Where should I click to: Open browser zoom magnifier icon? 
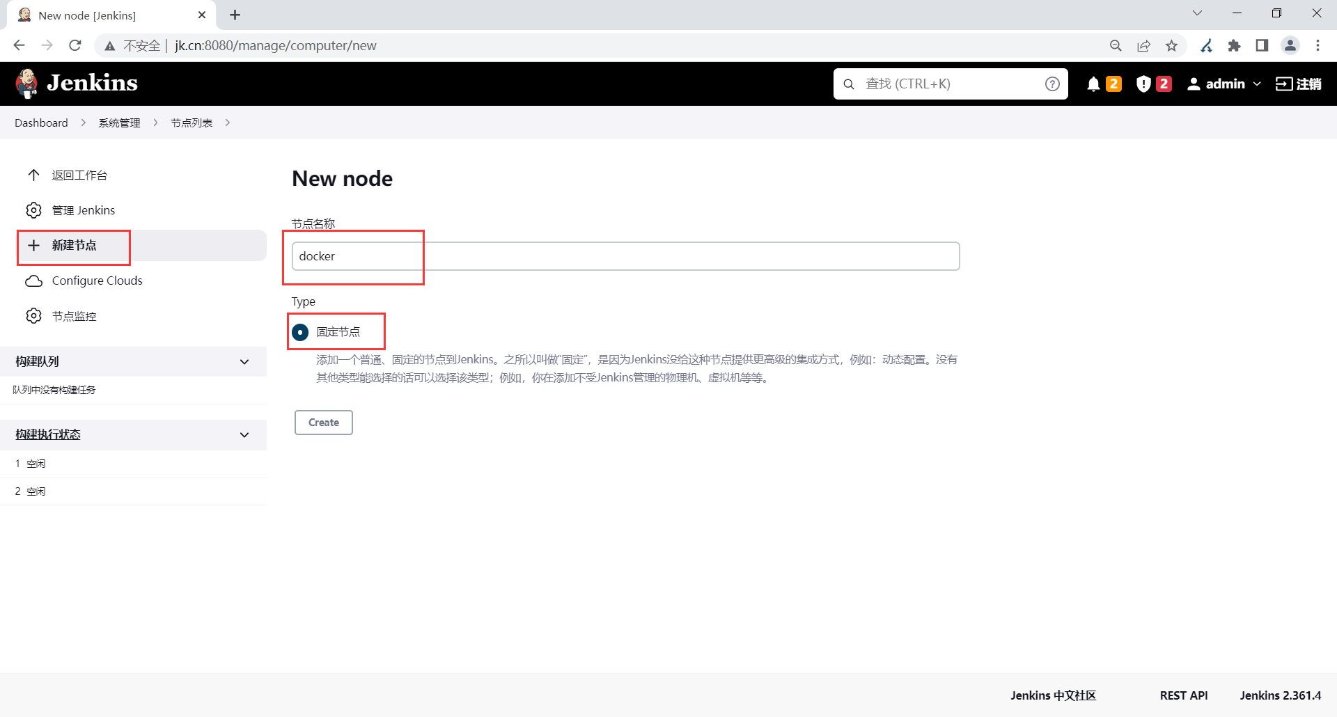1116,45
